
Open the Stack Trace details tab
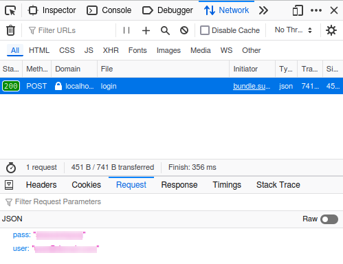(278, 185)
